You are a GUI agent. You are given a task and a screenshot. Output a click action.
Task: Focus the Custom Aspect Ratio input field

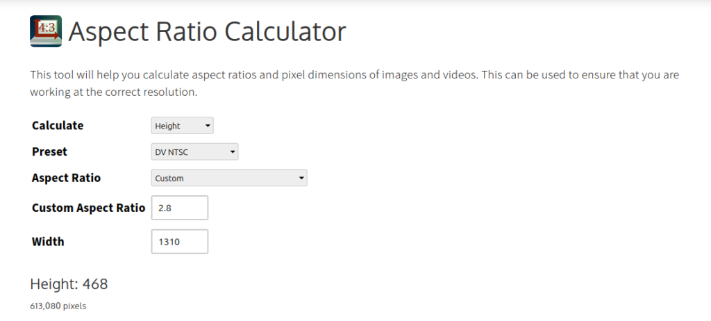click(179, 208)
